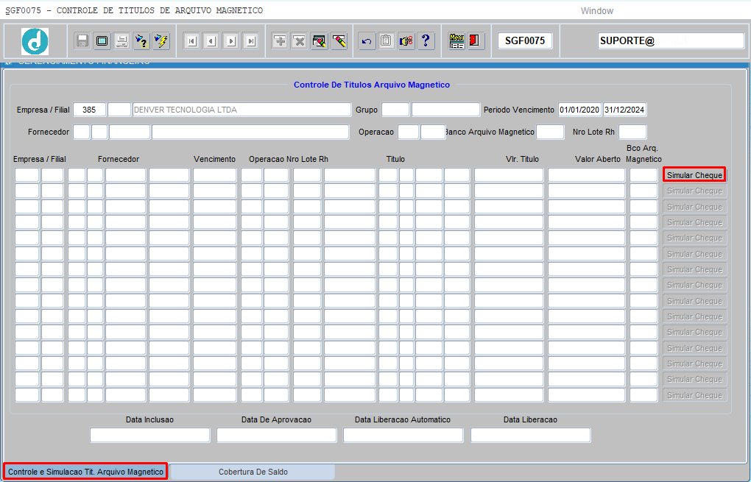Click the SUPORTE@ user field
This screenshot has width=751, height=482.
tap(671, 41)
